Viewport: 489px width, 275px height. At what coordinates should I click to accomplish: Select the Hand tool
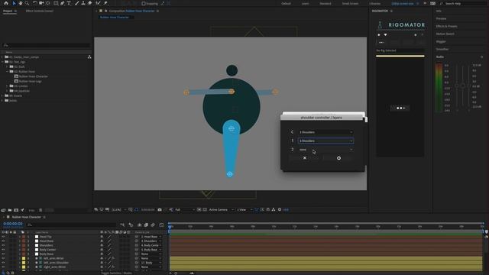point(21,3)
